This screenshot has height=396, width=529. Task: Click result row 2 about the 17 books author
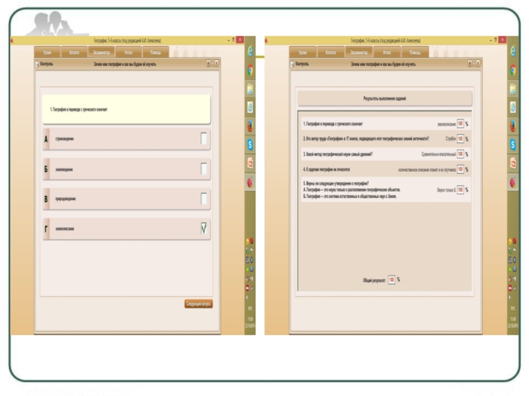coord(386,139)
